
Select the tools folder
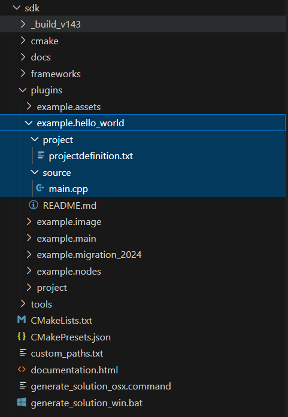tap(41, 304)
